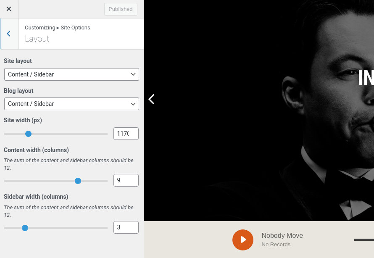Click the Blog layout field label

pyautogui.click(x=18, y=91)
